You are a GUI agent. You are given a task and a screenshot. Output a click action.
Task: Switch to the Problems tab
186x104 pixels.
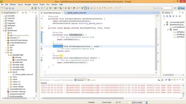[x=45, y=80]
